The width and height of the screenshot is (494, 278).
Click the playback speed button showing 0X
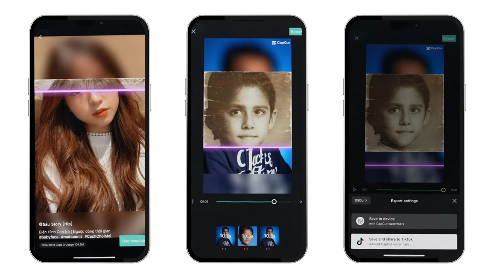301,201
